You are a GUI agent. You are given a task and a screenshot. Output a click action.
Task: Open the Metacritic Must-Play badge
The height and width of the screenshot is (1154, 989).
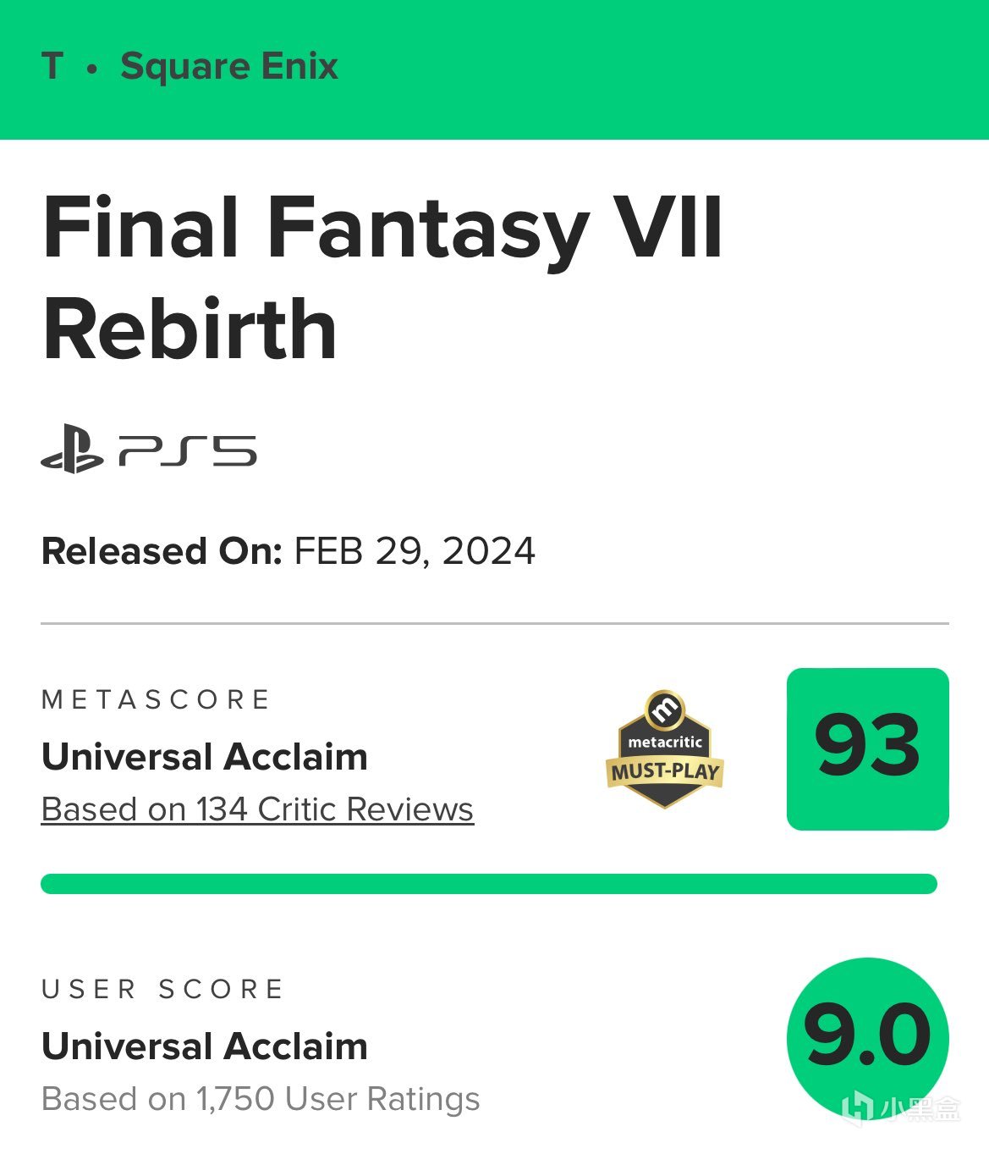click(665, 750)
